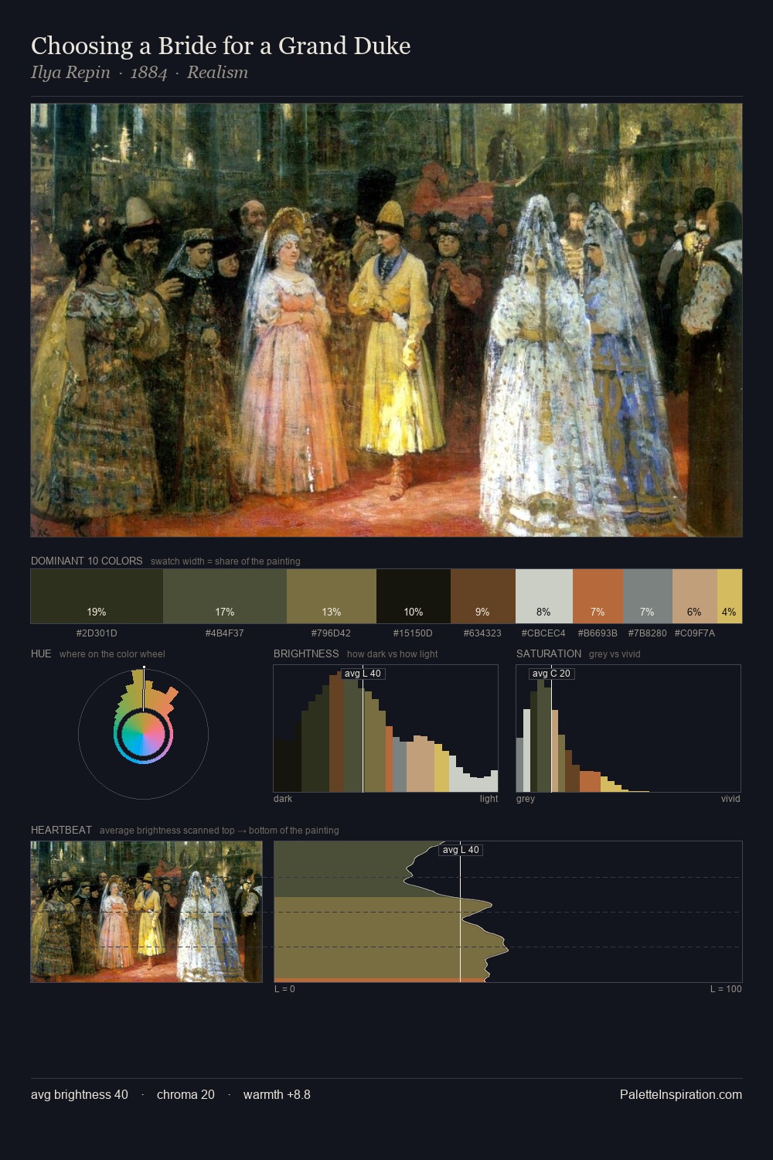Click the 'L = 0' axis label
This screenshot has height=1160, width=773.
pos(284,989)
